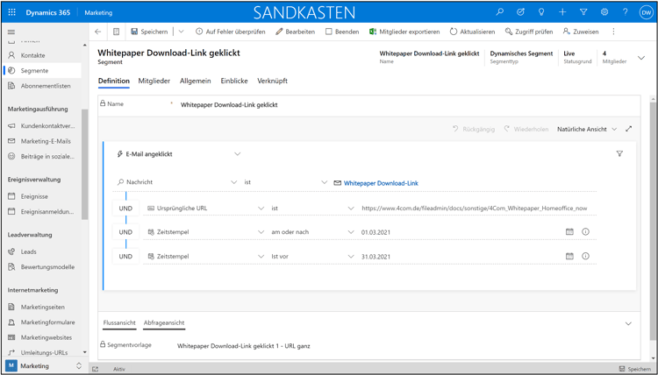The height and width of the screenshot is (375, 658).
Task: Expand the record header chevron
Action: (641, 58)
